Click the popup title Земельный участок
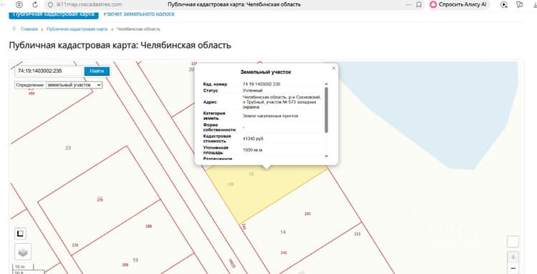This screenshot has height=274, width=537. 266,72
